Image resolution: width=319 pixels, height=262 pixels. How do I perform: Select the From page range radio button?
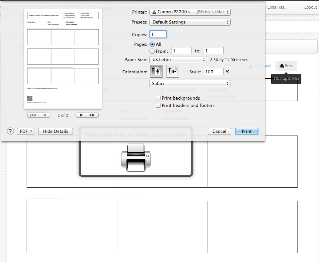tap(152, 51)
